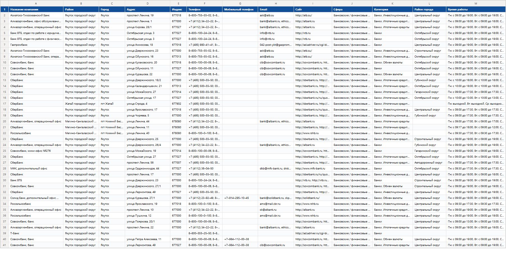
Task: Select 'Россельхозбанк' cell in row 22
Action: pos(36,133)
